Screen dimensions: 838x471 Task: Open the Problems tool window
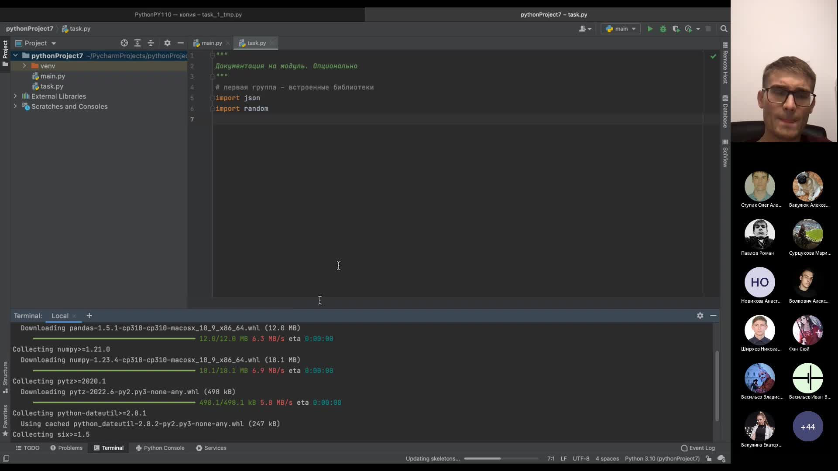(66, 448)
